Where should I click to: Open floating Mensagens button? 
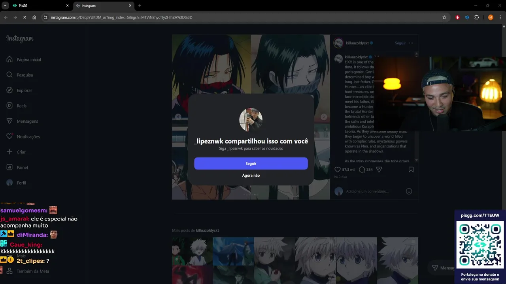(x=443, y=268)
